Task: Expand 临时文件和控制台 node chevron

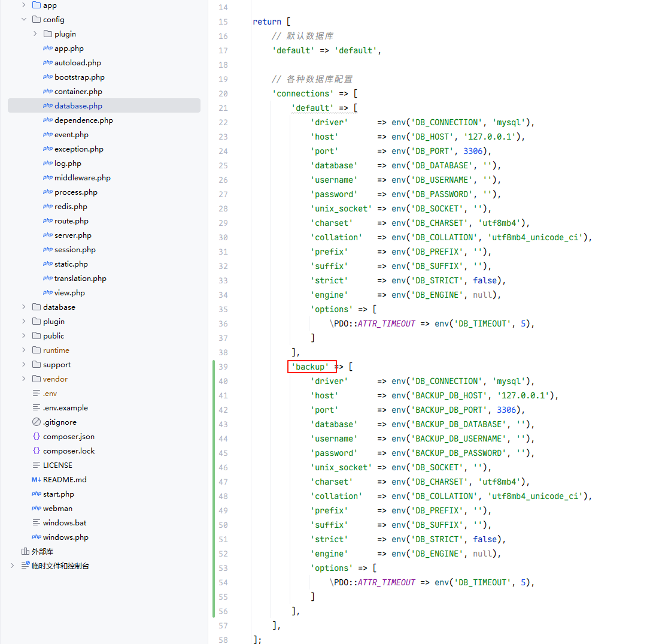Action: (x=13, y=566)
